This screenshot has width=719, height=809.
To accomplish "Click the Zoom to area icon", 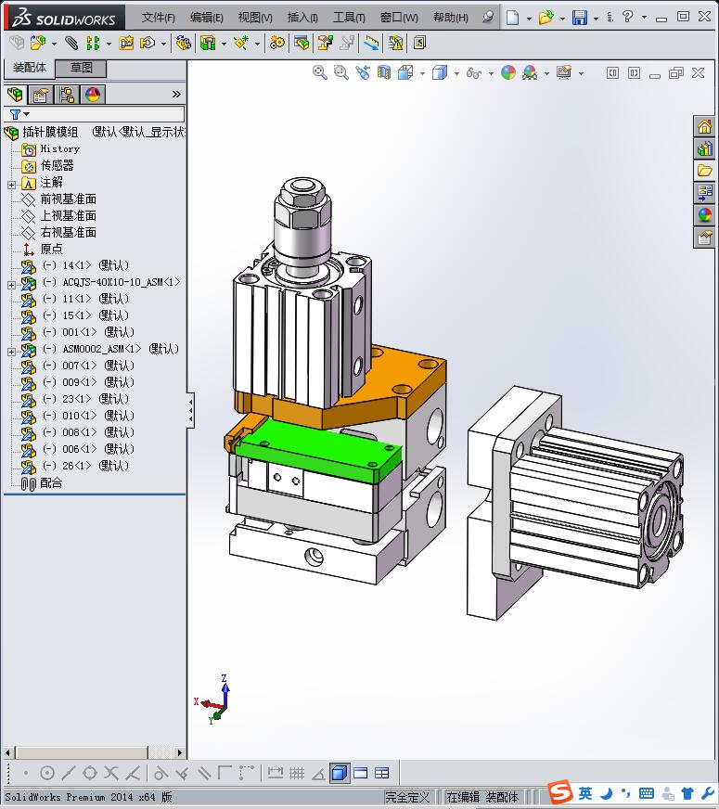I will [x=340, y=72].
